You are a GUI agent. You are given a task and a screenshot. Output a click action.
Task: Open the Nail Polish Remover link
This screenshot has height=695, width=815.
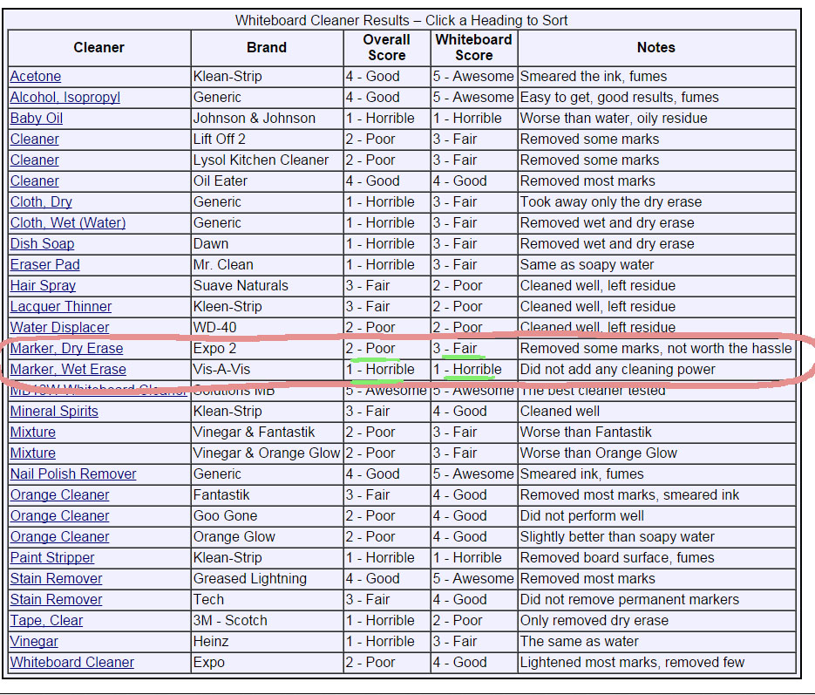click(x=73, y=474)
